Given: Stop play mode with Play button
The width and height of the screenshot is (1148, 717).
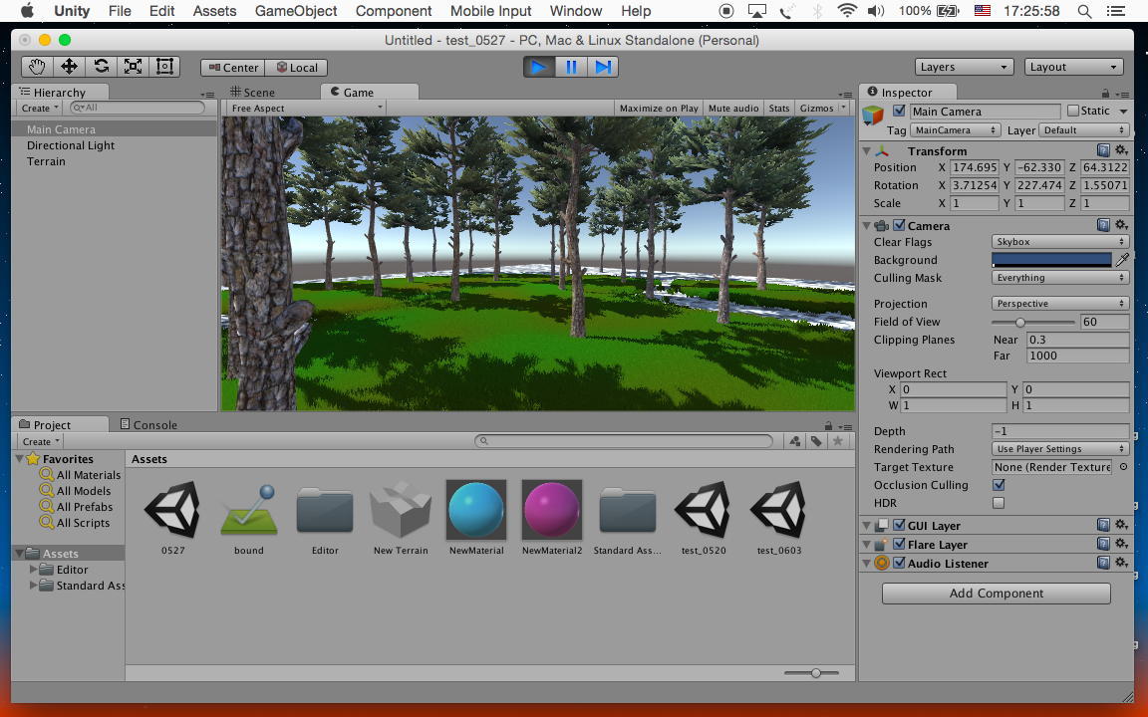Looking at the screenshot, I should click(x=539, y=67).
